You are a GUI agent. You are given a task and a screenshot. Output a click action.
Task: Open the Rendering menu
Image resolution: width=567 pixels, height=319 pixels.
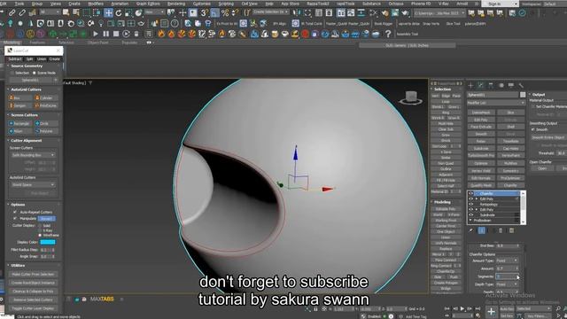(176, 4)
